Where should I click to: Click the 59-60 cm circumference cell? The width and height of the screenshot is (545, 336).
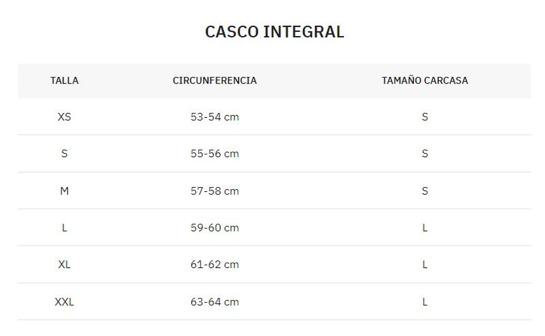pos(215,228)
